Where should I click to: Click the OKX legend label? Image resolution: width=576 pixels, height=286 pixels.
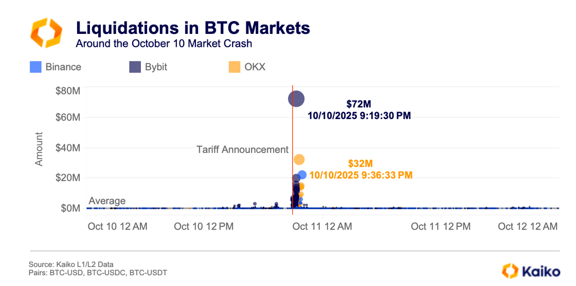click(x=255, y=67)
